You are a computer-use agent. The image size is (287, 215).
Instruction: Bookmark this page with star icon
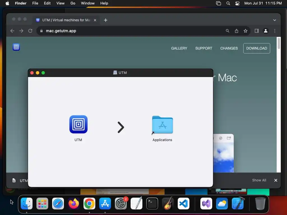point(246,31)
